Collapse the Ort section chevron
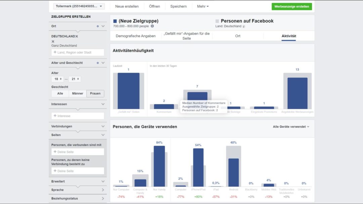 103,26
